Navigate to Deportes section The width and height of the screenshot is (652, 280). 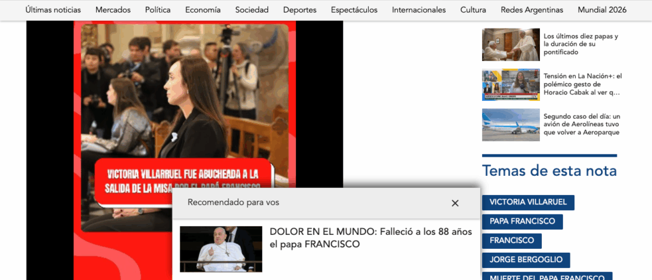pyautogui.click(x=300, y=10)
